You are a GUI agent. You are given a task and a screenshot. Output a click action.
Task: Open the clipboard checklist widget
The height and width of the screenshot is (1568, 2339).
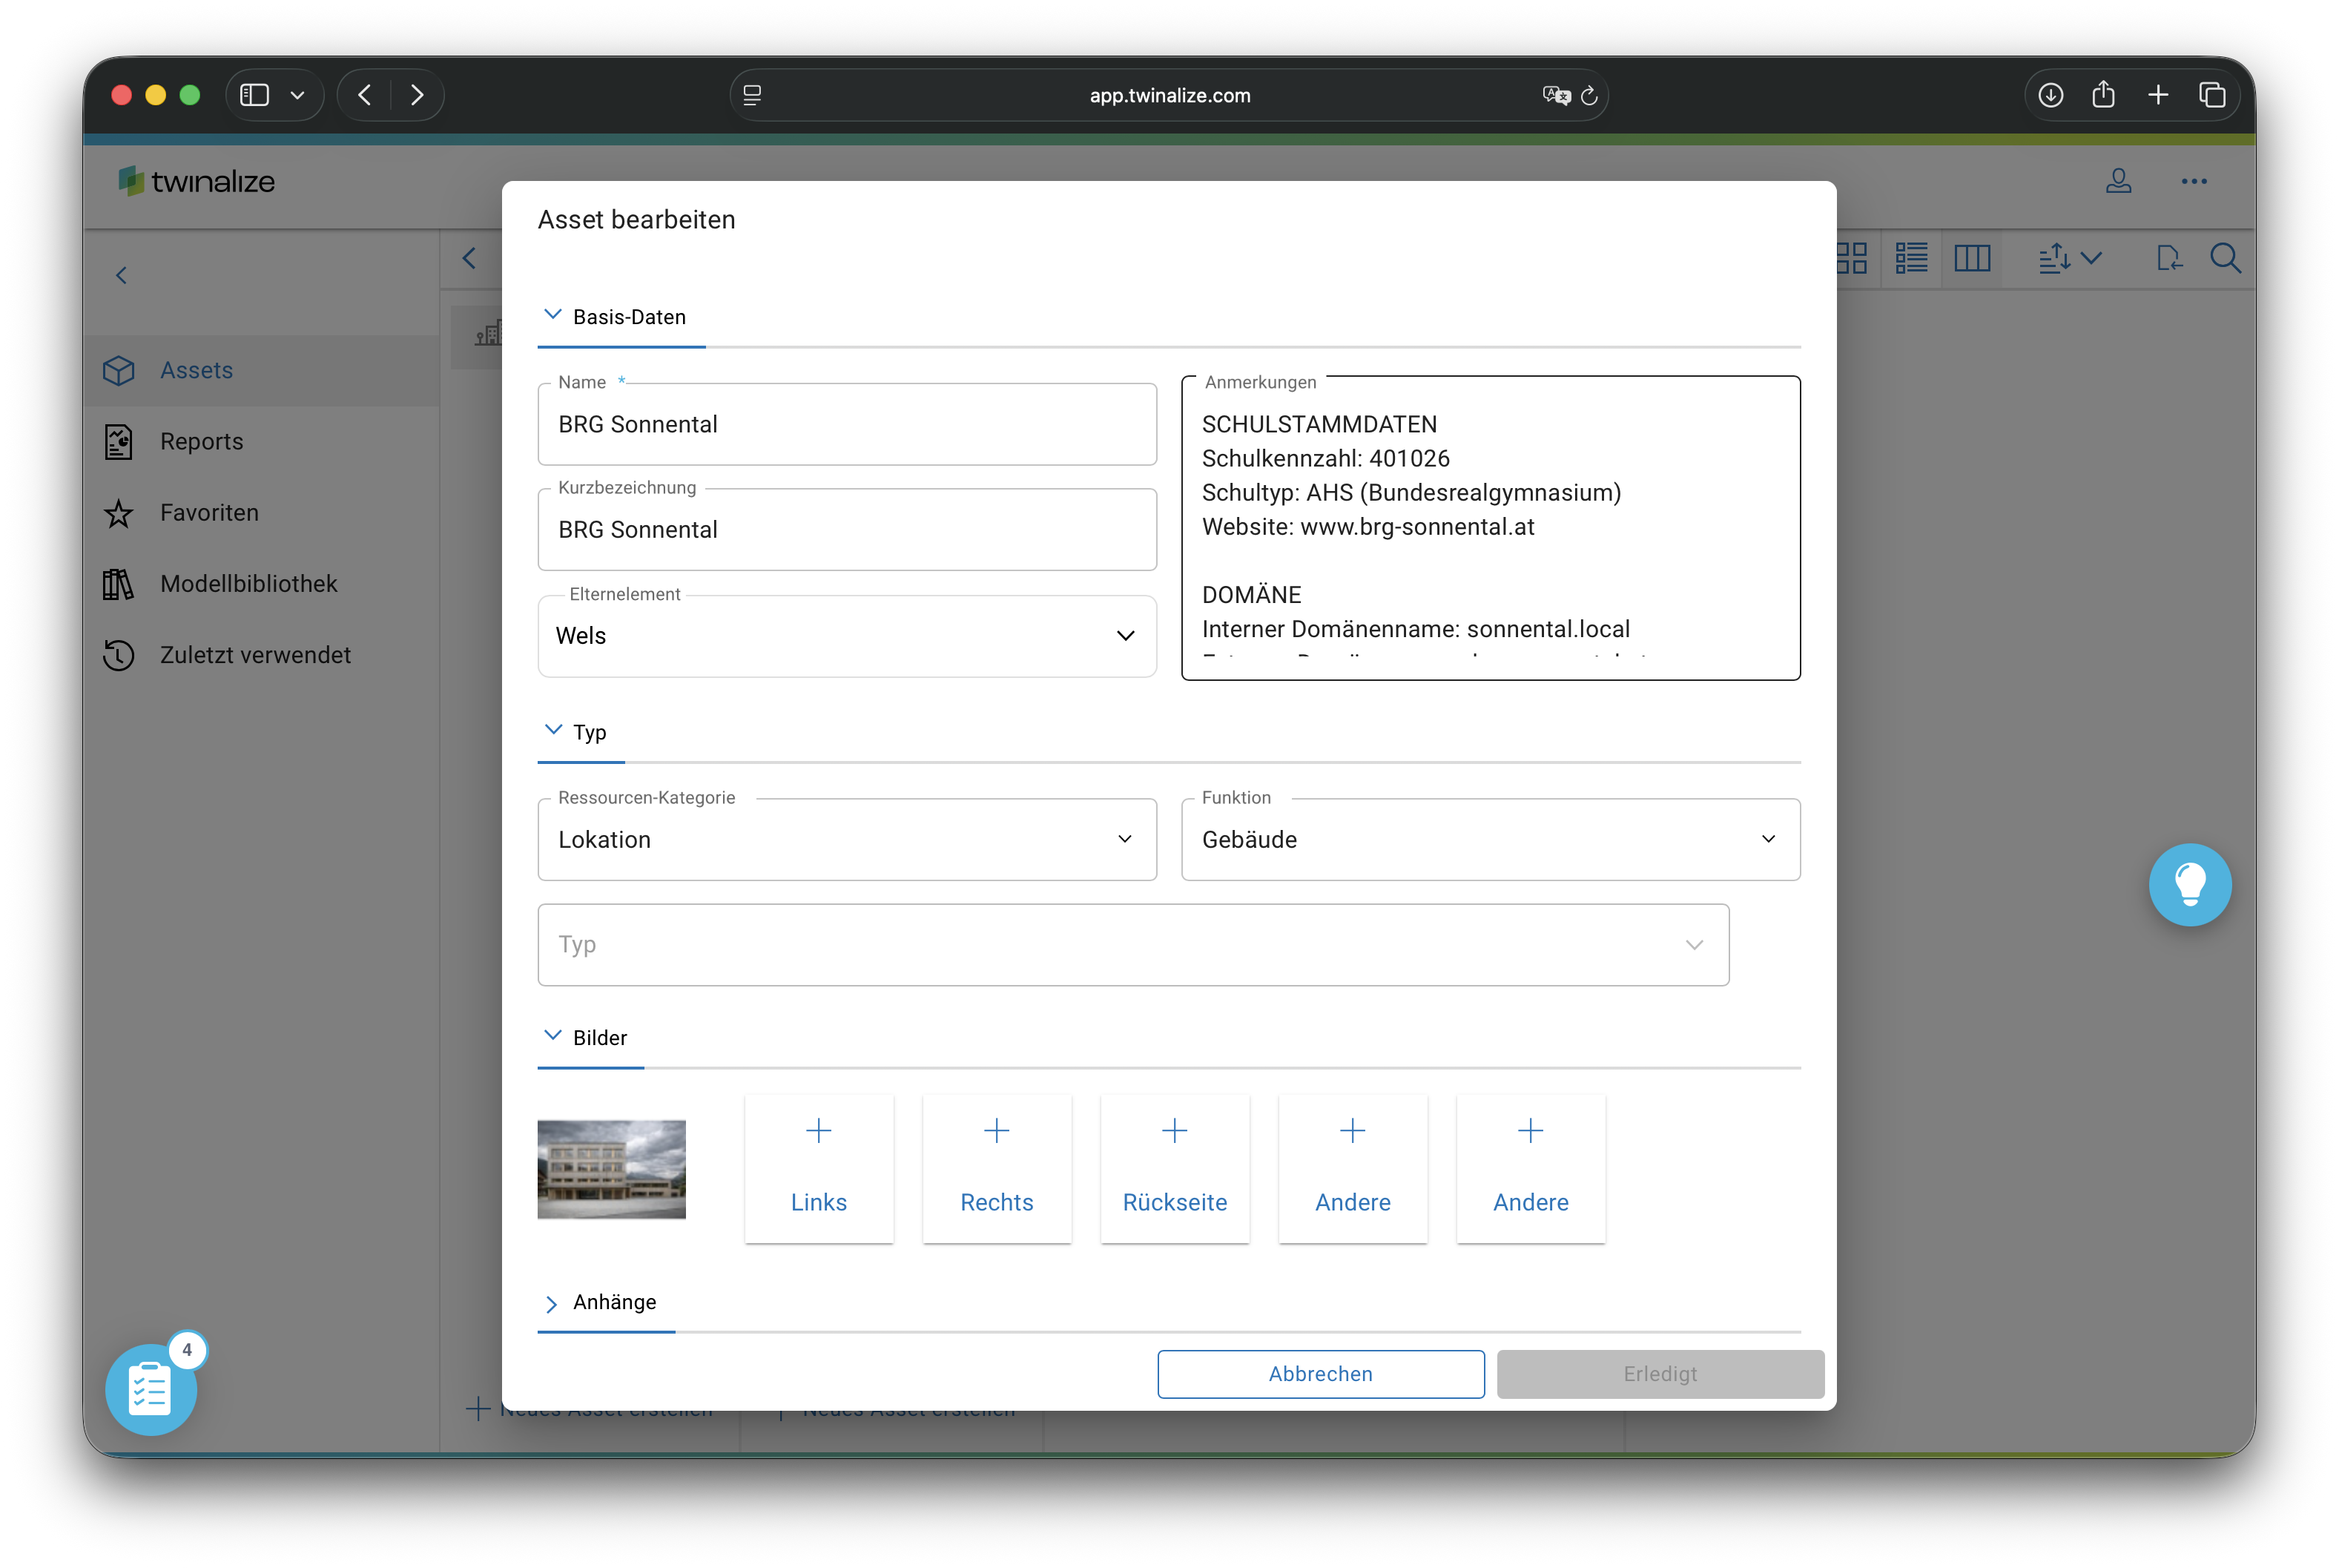pos(151,1389)
